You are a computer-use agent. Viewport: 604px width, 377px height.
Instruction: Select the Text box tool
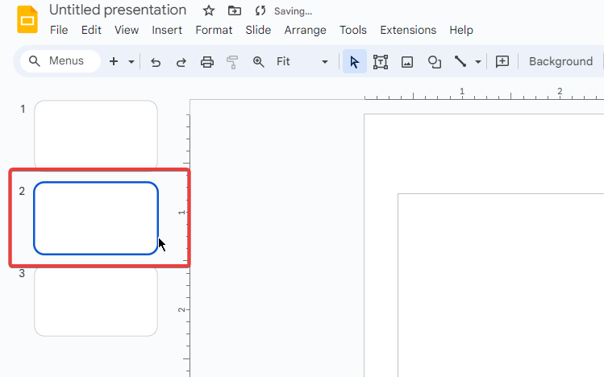(381, 62)
